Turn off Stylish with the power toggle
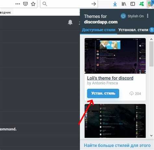Viewport: 154px width, 150px height. point(123,16)
